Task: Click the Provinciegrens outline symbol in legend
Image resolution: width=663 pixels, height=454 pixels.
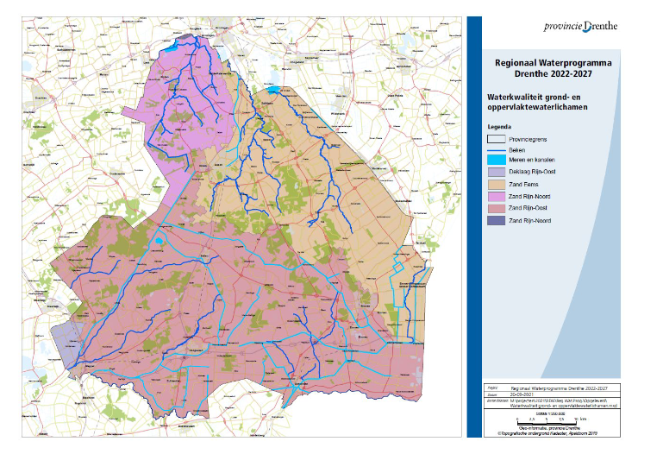Action: (496, 138)
